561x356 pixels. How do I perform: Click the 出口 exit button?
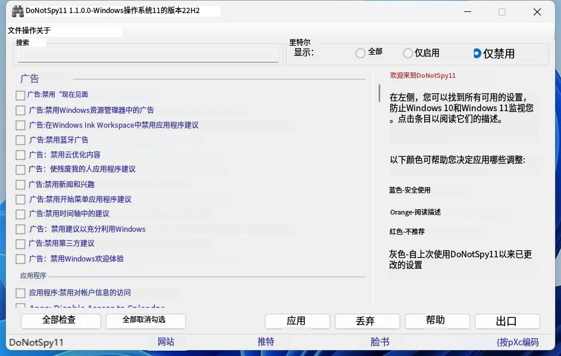(x=507, y=322)
